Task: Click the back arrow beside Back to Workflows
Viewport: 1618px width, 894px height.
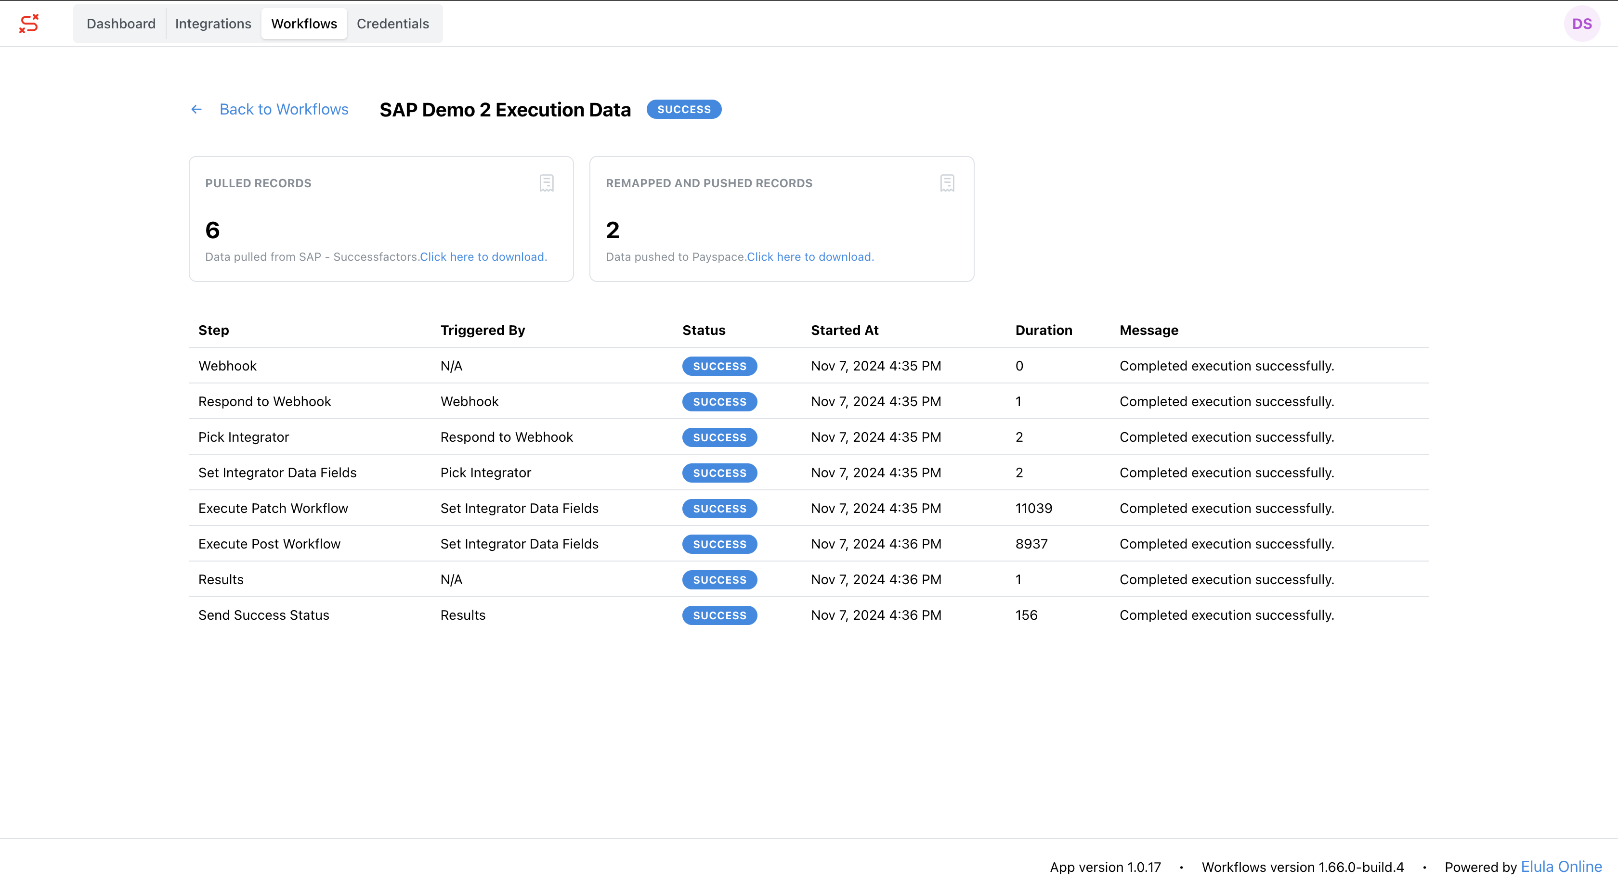Action: [x=196, y=109]
